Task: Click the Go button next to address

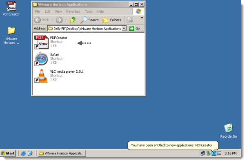Action: pyautogui.click(x=134, y=28)
